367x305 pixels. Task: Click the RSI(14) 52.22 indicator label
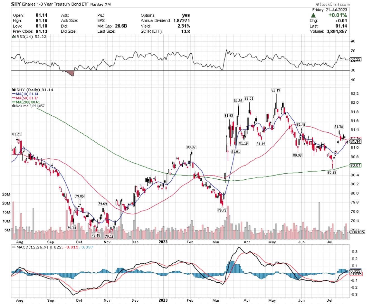pyautogui.click(x=31, y=37)
